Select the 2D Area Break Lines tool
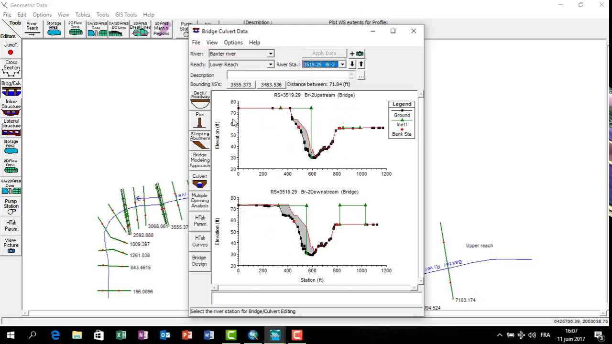The height and width of the screenshot is (344, 612). pos(140,29)
